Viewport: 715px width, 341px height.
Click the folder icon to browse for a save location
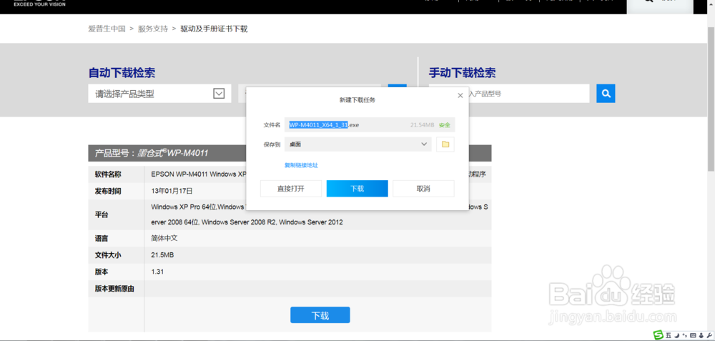[x=445, y=144]
